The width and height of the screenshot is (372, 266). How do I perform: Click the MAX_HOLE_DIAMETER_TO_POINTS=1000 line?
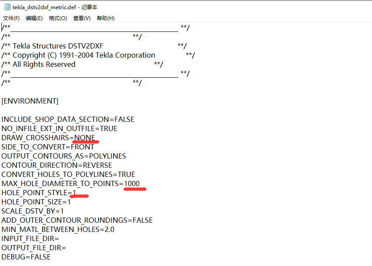[x=71, y=184]
